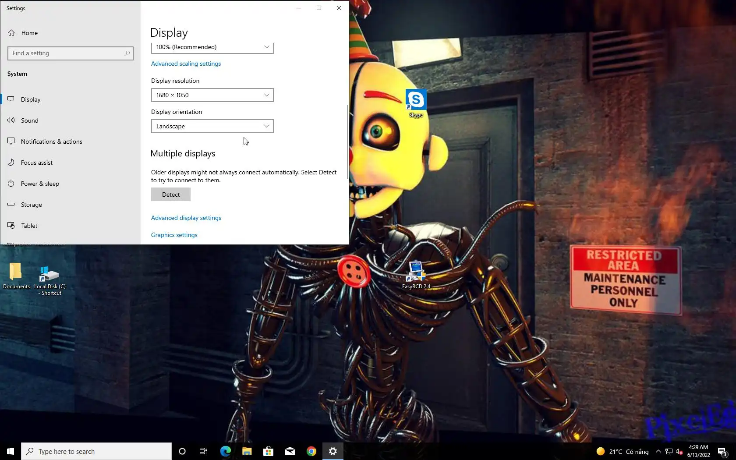Open Microsoft Store from taskbar
This screenshot has height=460, width=736.
coord(268,451)
